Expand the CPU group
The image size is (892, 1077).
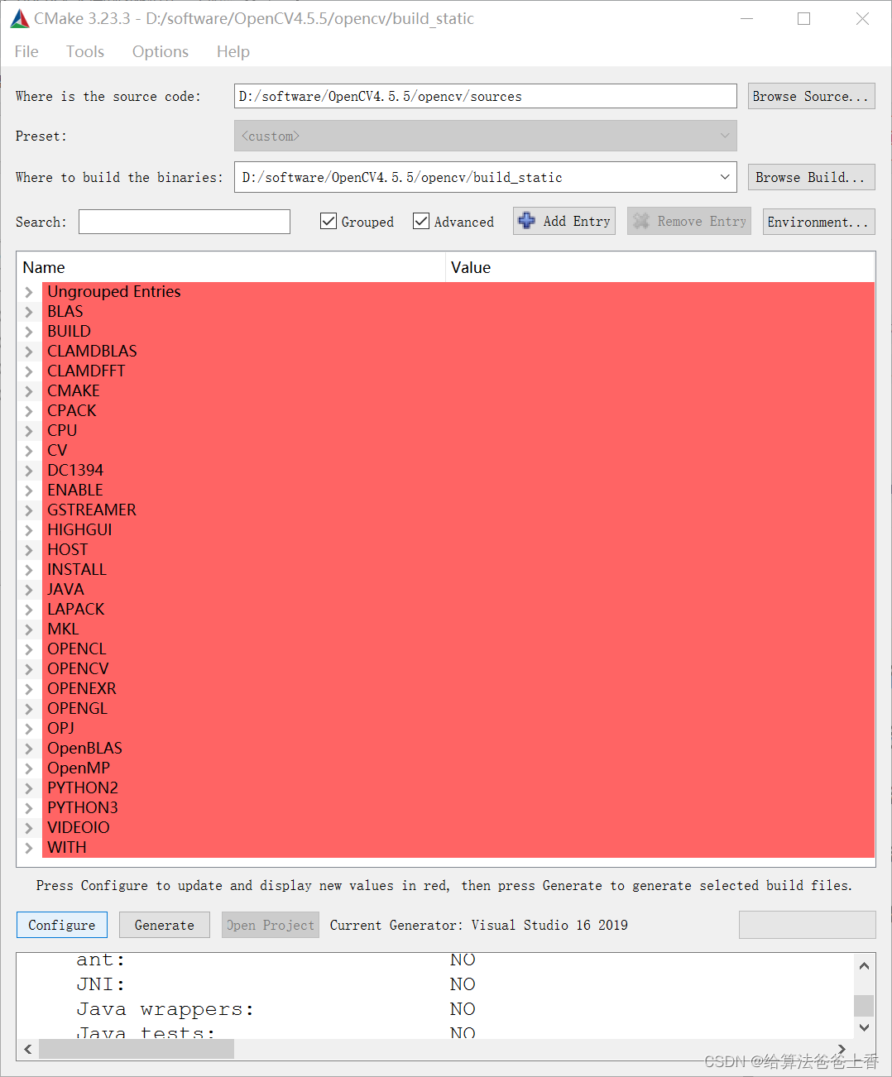point(29,431)
